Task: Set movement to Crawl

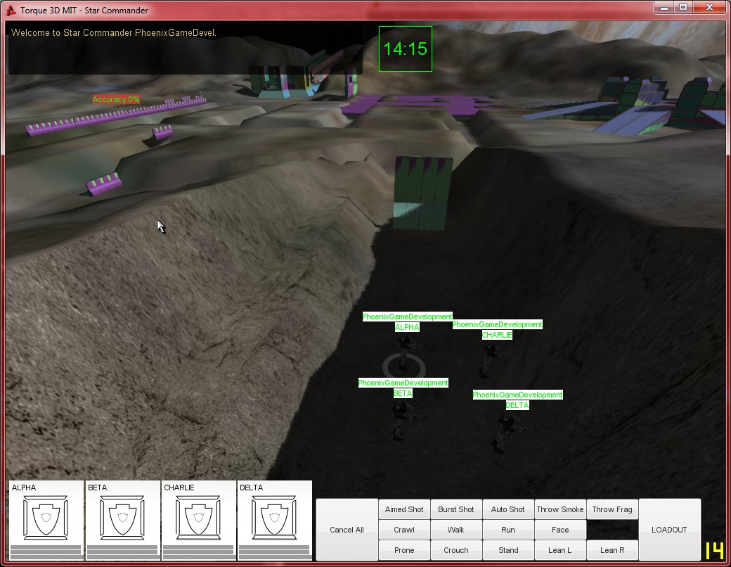Action: pyautogui.click(x=404, y=530)
